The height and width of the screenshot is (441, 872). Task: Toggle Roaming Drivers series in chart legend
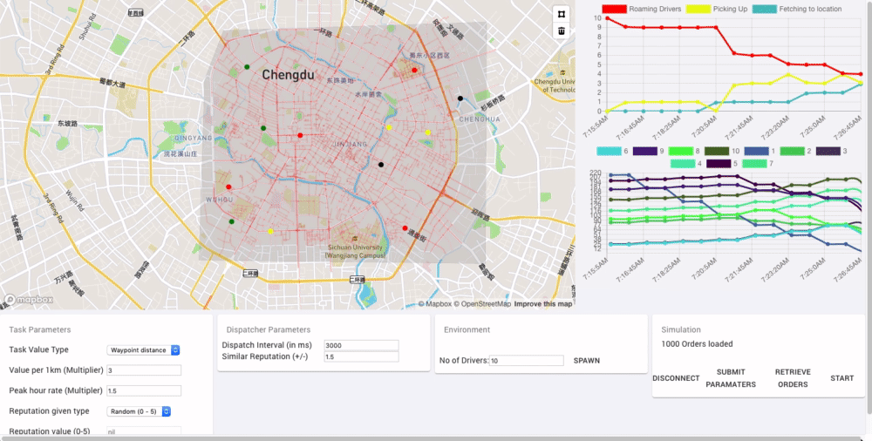click(642, 9)
